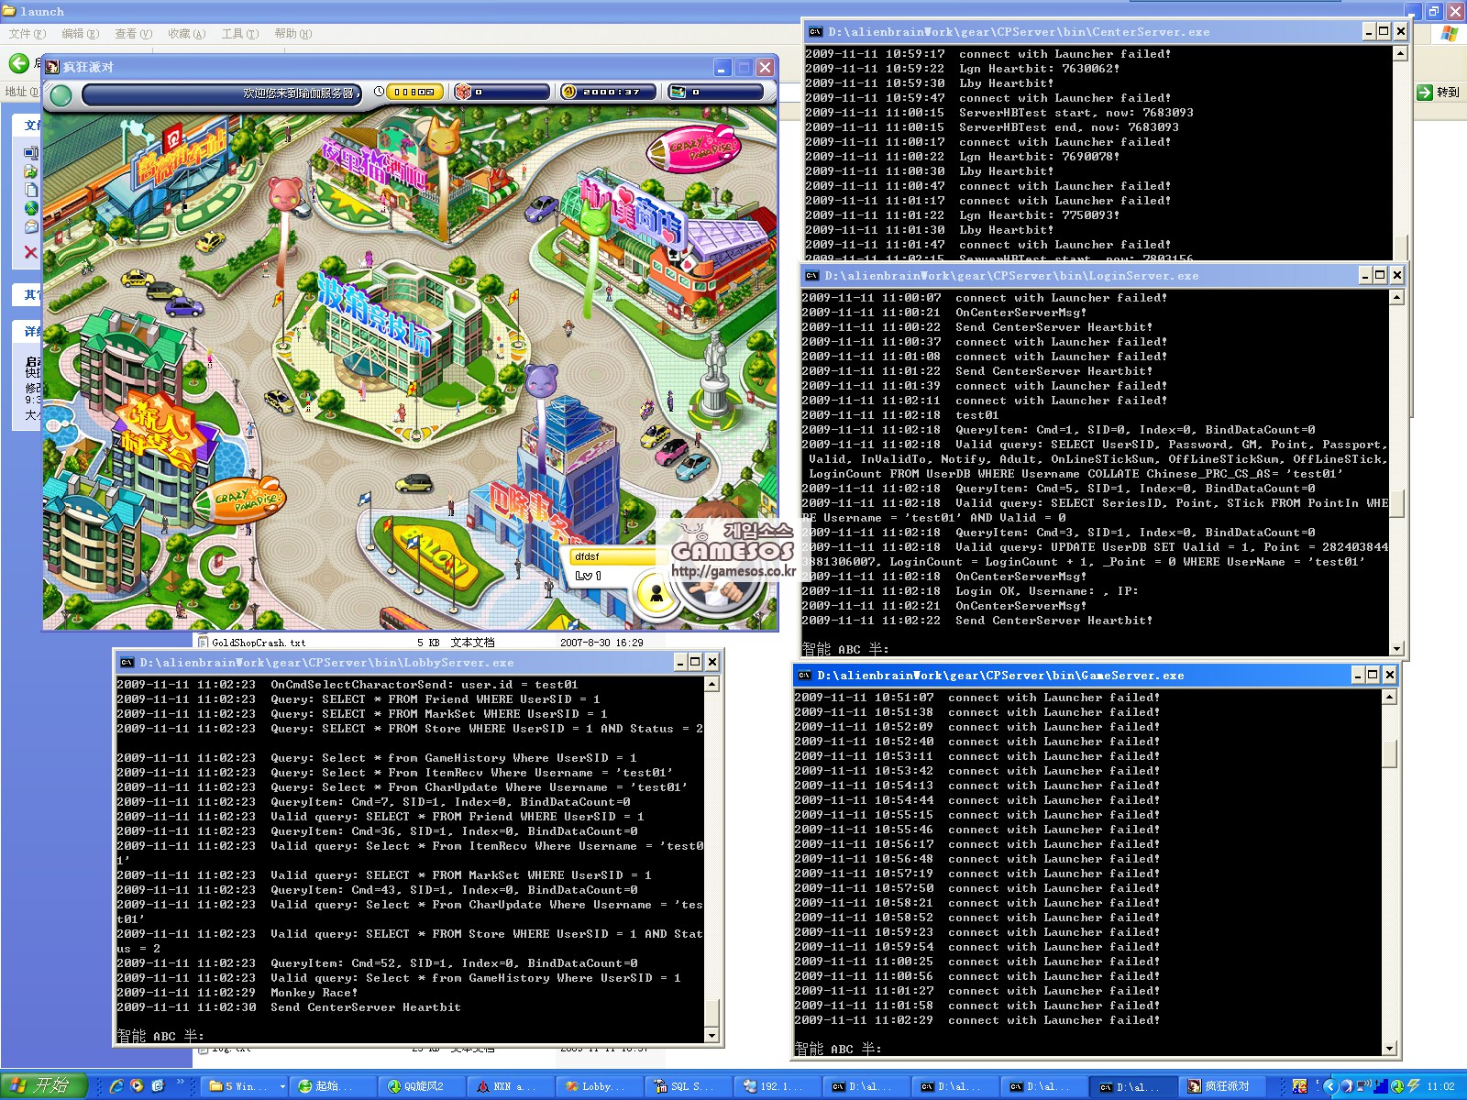Viewport: 1467px width, 1100px height.
Task: Click scrollbar thumb in GameServer console
Action: (x=1389, y=753)
